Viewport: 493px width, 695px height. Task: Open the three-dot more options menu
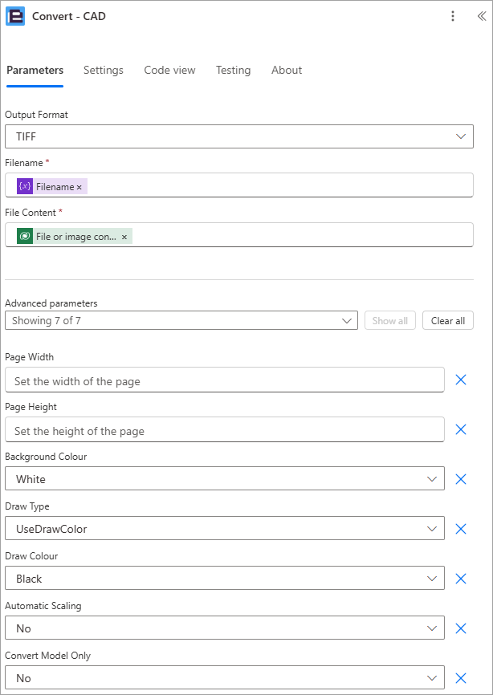[x=453, y=16]
